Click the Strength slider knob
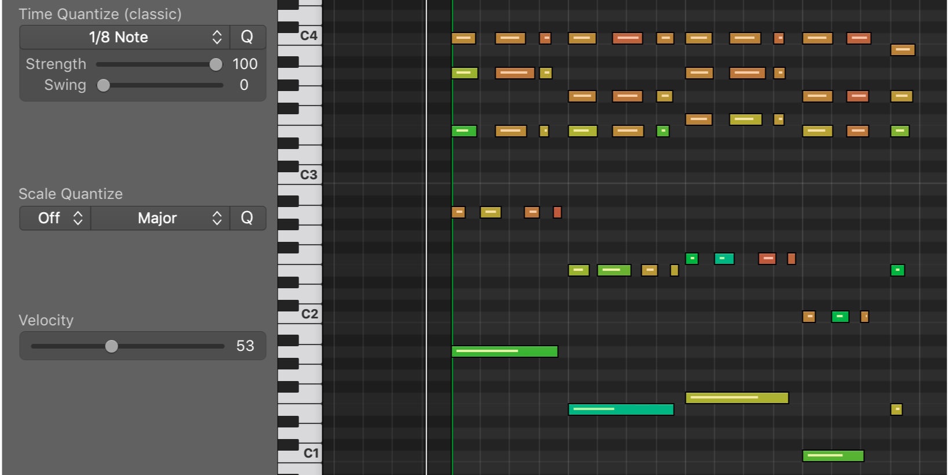949x475 pixels. [x=216, y=64]
